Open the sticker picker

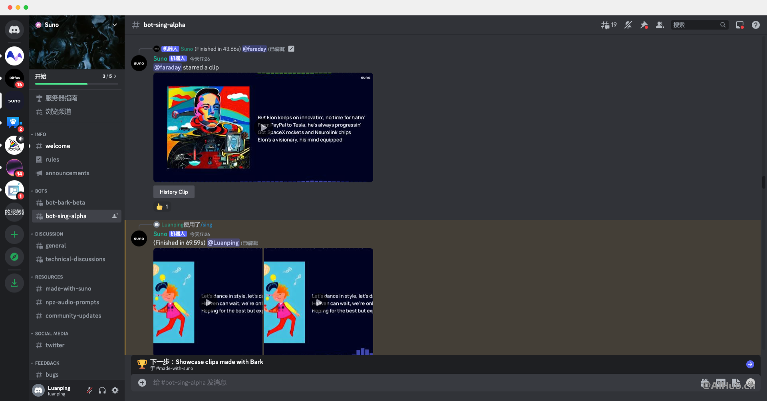click(x=736, y=383)
